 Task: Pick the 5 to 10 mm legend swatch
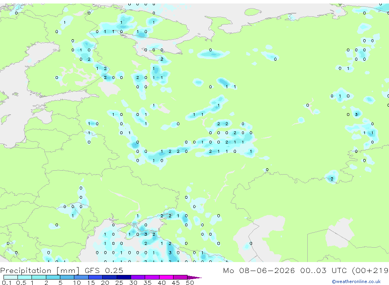[67, 277]
